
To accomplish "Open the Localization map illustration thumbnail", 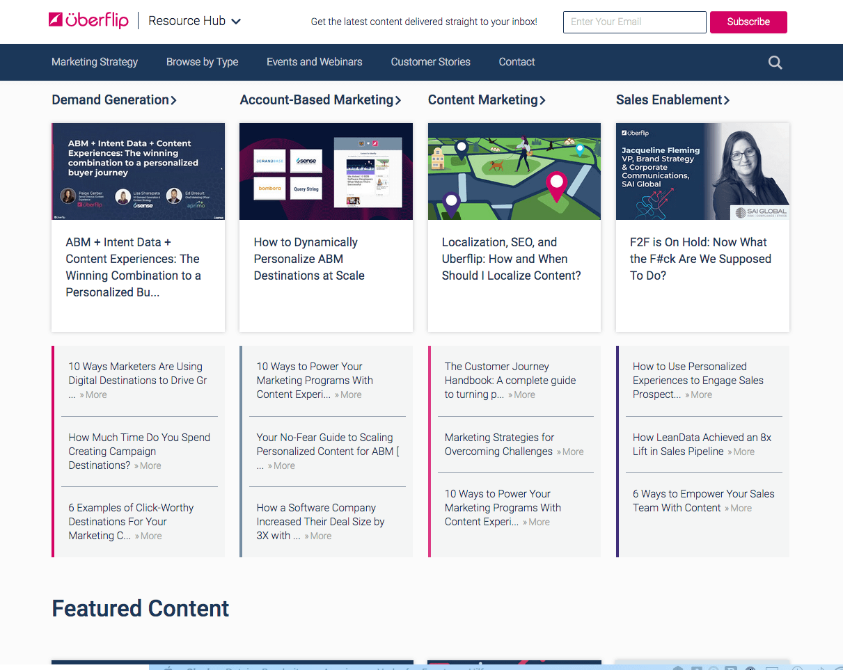I will [x=514, y=171].
